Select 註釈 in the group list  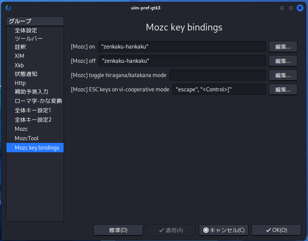[35, 47]
